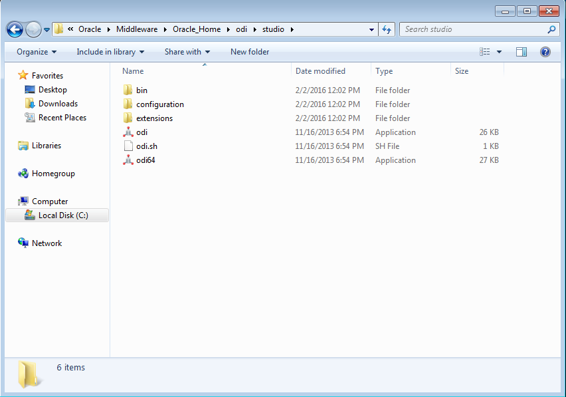Click the change view icon

coord(484,52)
